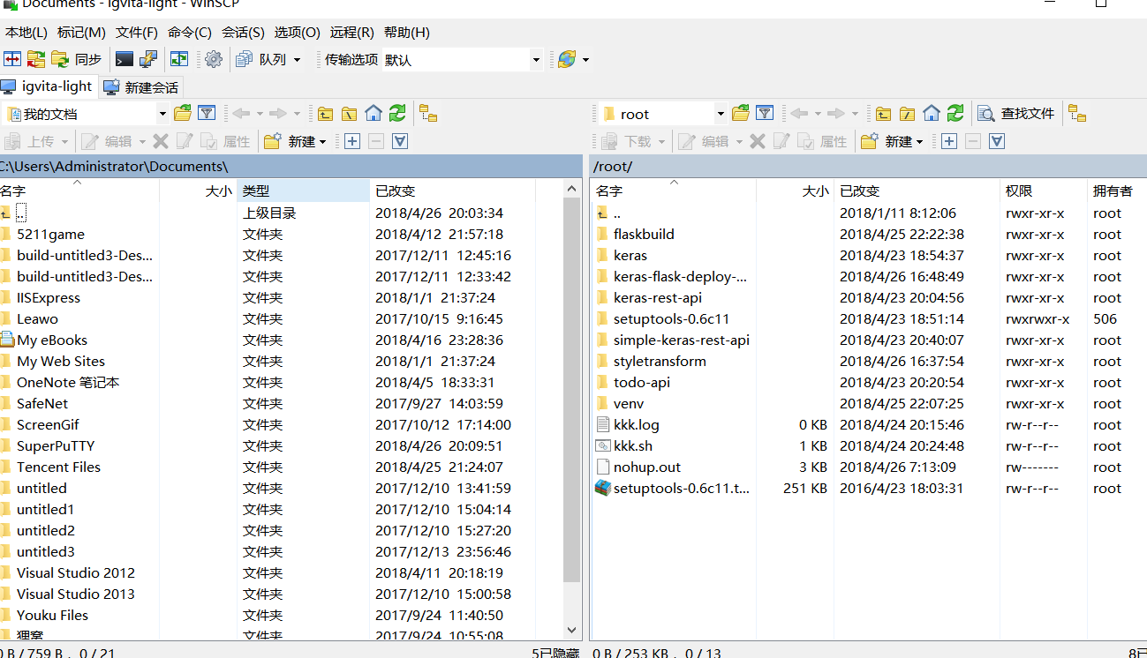
Task: Click the local panel filter icon
Action: tap(207, 113)
